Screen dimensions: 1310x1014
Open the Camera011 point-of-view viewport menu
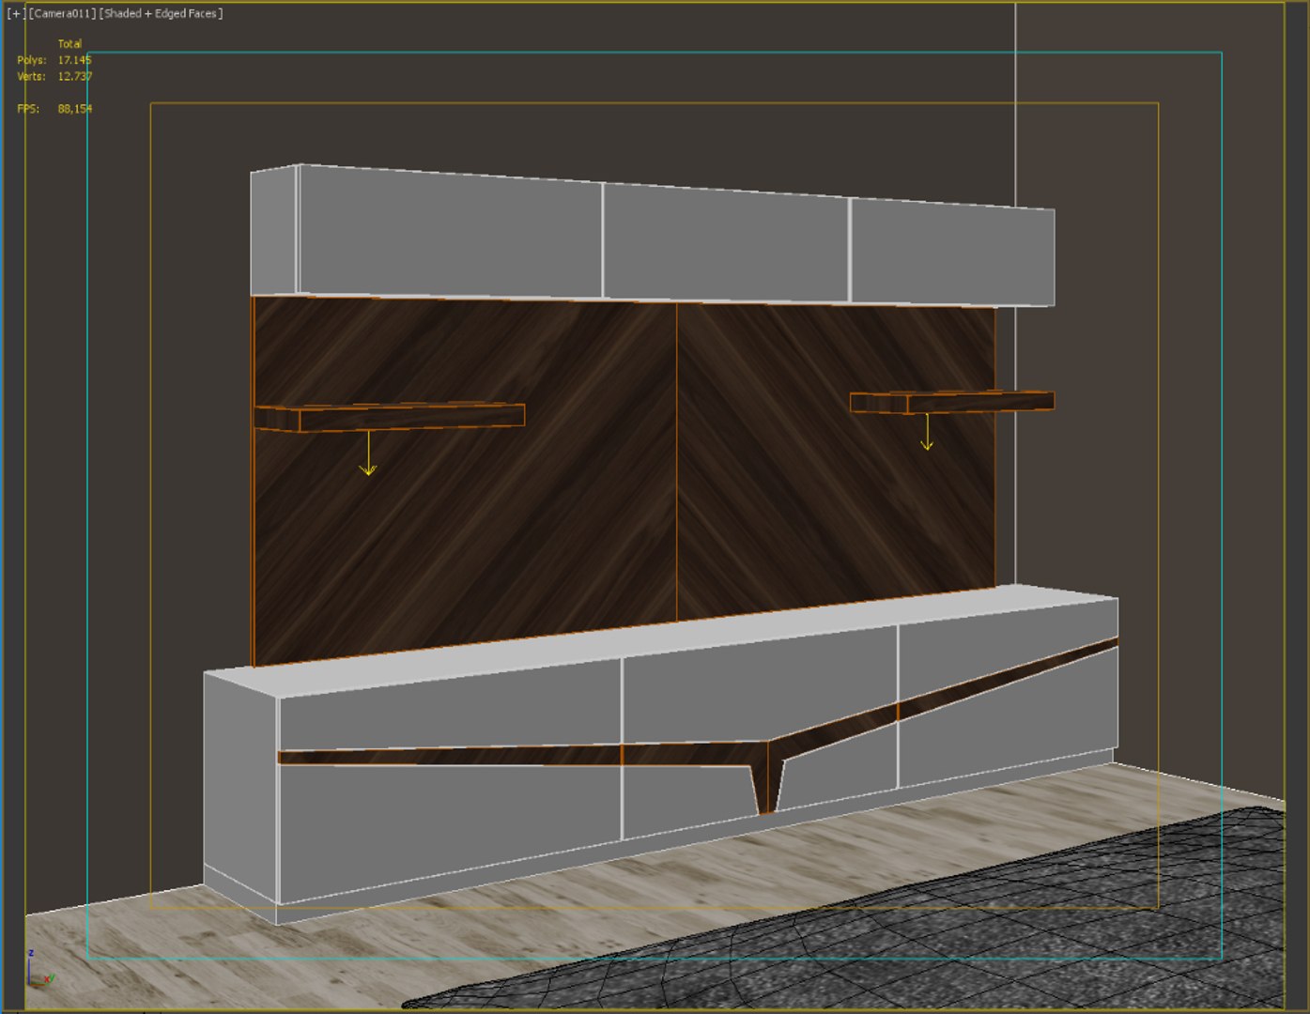click(63, 14)
